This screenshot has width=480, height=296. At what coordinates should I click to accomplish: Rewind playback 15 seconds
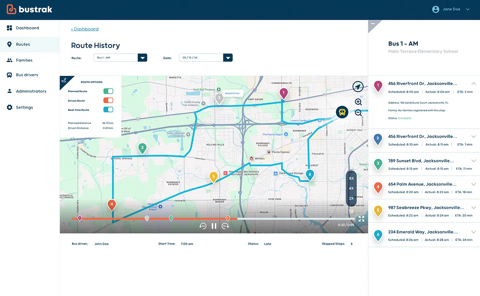pyautogui.click(x=203, y=226)
